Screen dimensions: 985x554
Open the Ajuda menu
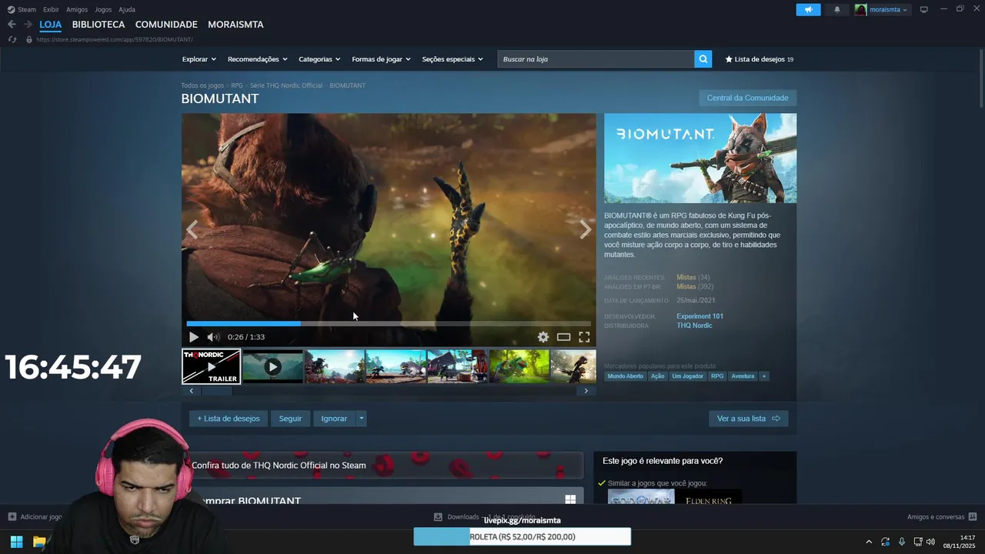127,9
